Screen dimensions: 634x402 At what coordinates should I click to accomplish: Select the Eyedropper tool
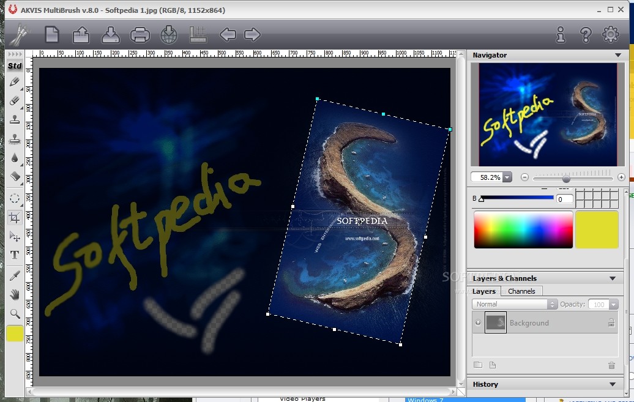point(15,276)
